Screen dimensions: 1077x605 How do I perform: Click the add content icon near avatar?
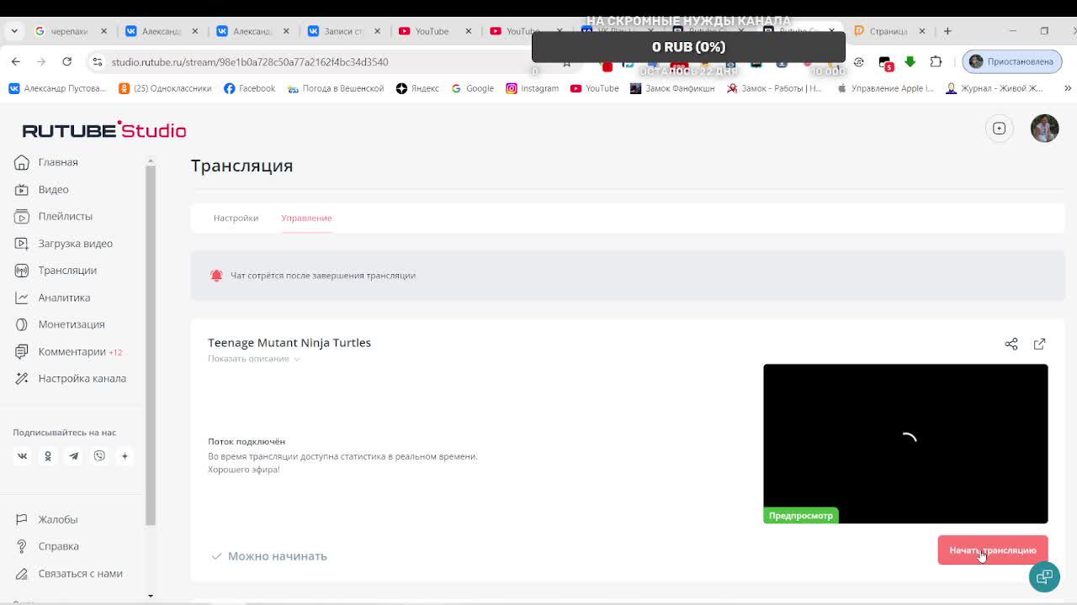click(999, 128)
